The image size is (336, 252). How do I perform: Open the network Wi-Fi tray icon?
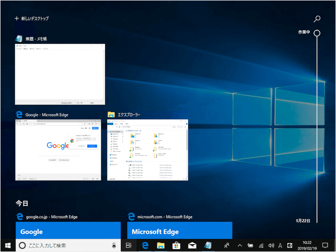coord(261,245)
